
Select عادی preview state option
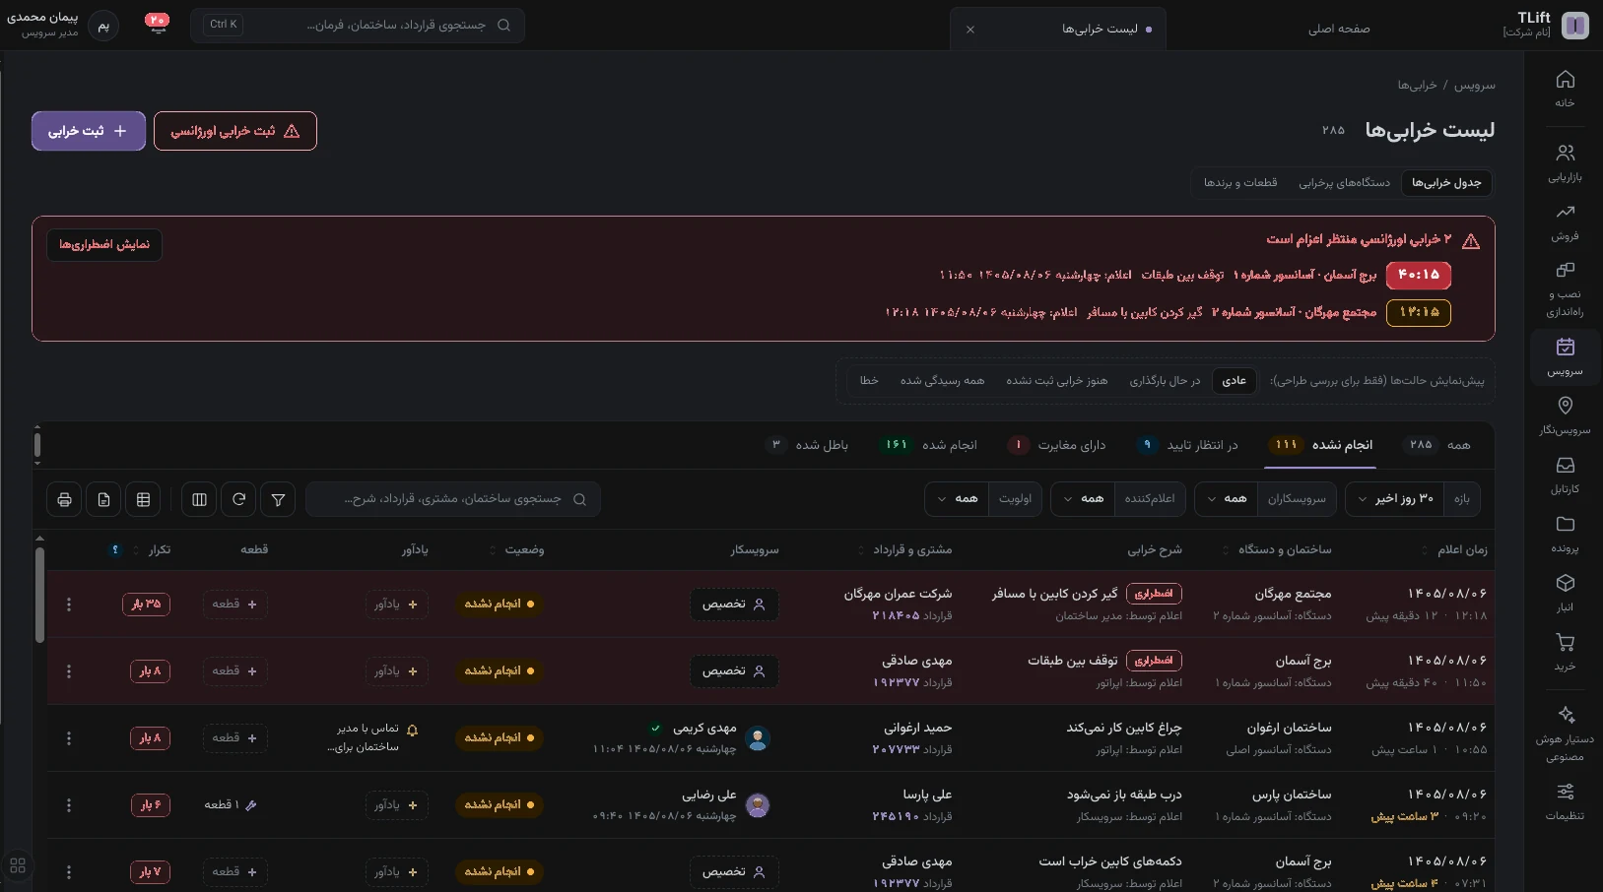[x=1234, y=381]
